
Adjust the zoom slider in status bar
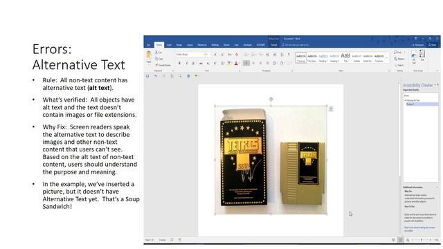coord(422,240)
